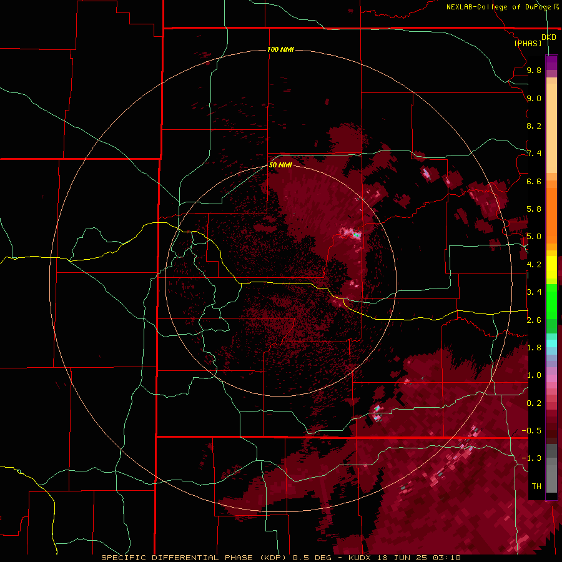The width and height of the screenshot is (562, 562).
Task: Click the 9.0 value on the color scale
Action: click(534, 98)
